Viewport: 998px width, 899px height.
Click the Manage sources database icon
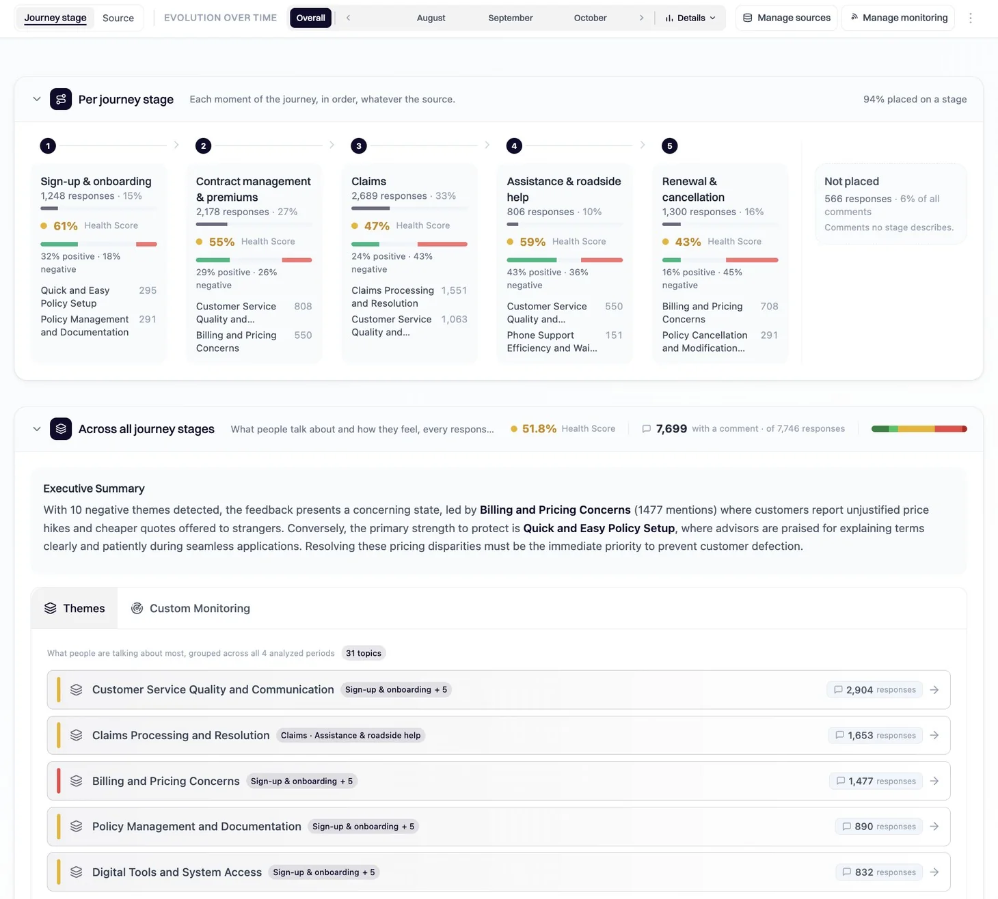748,18
